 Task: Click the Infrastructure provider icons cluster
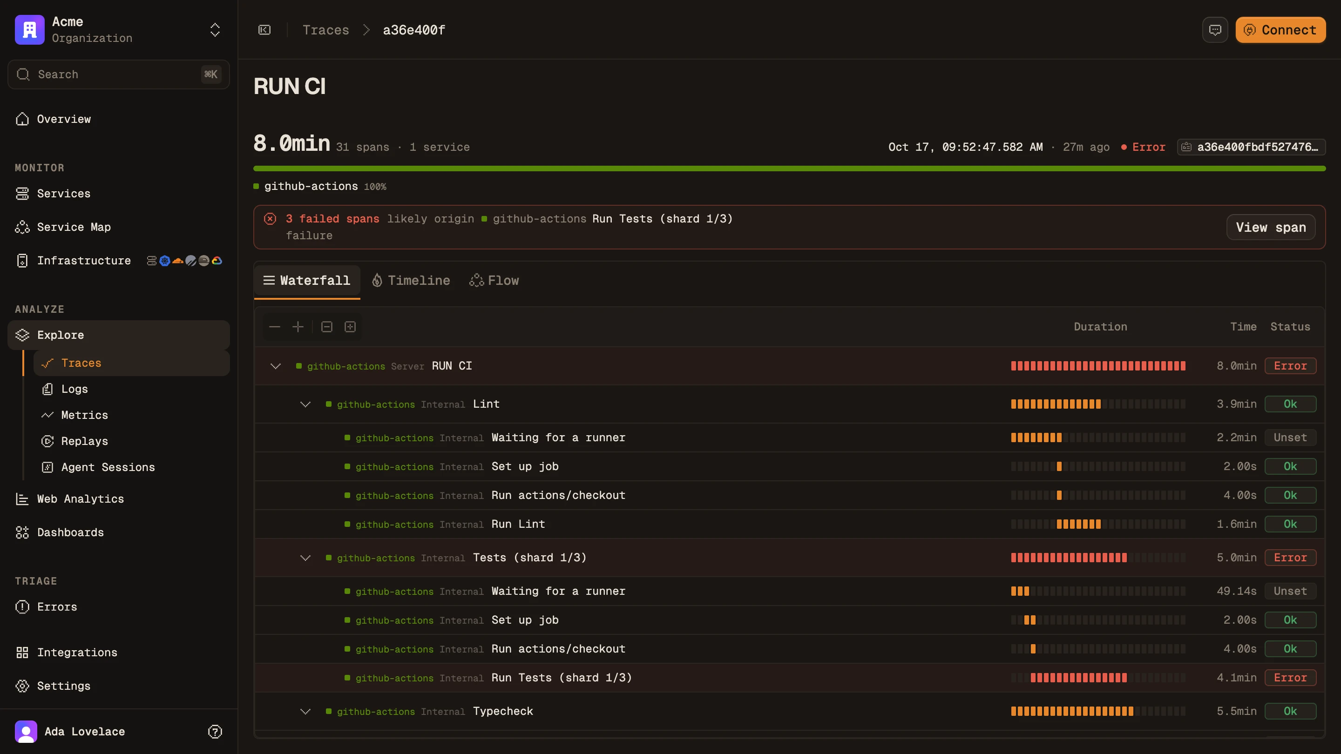184,261
